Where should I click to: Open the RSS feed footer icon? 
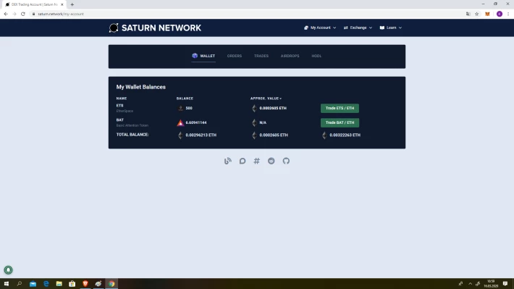tap(228, 161)
